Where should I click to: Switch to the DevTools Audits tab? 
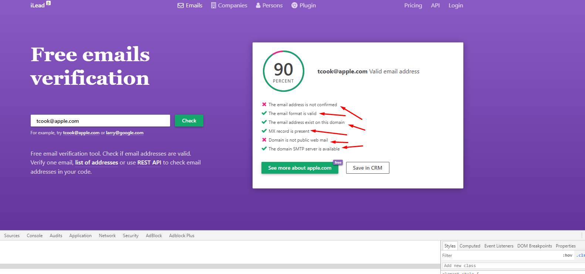coord(56,236)
